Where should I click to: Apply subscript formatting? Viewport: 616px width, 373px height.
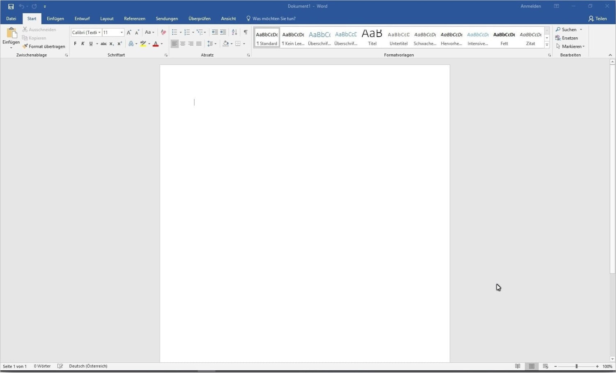tap(111, 44)
